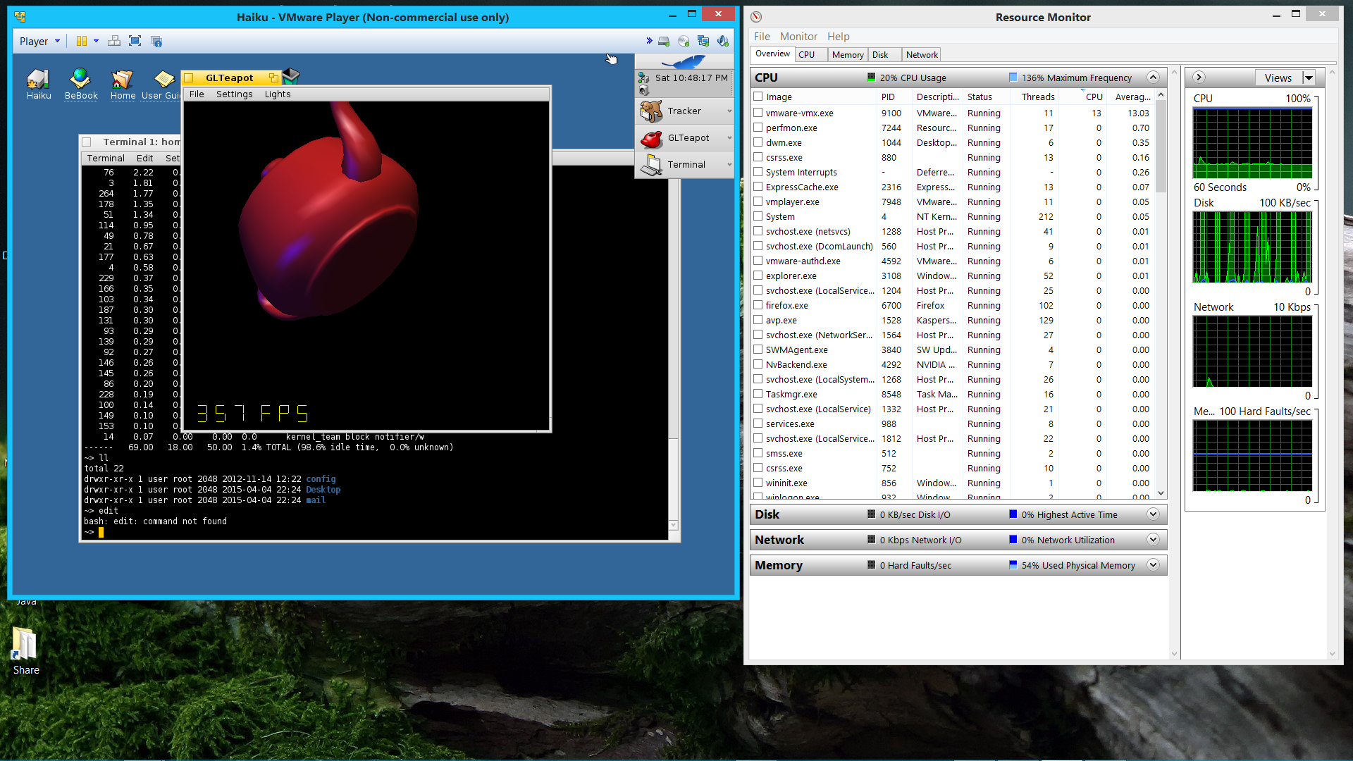Check the vmware-vmx.exe process checkbox
This screenshot has height=761, width=1353.
click(758, 113)
